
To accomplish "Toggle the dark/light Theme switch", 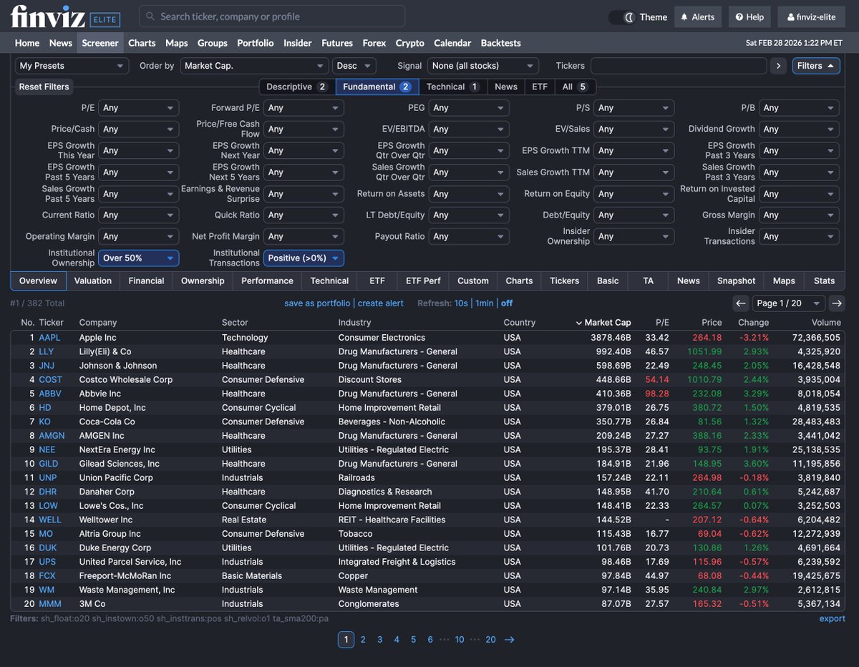I will [x=623, y=17].
